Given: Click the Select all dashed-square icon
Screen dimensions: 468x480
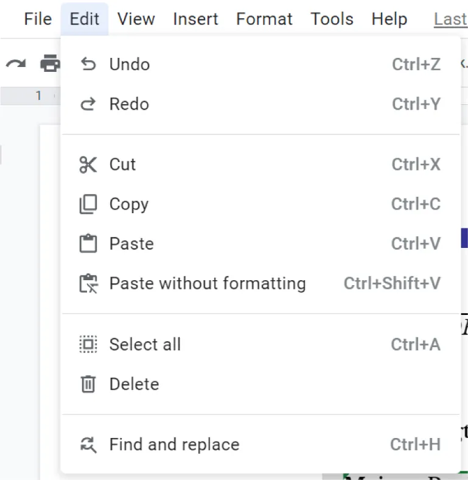Looking at the screenshot, I should [88, 345].
